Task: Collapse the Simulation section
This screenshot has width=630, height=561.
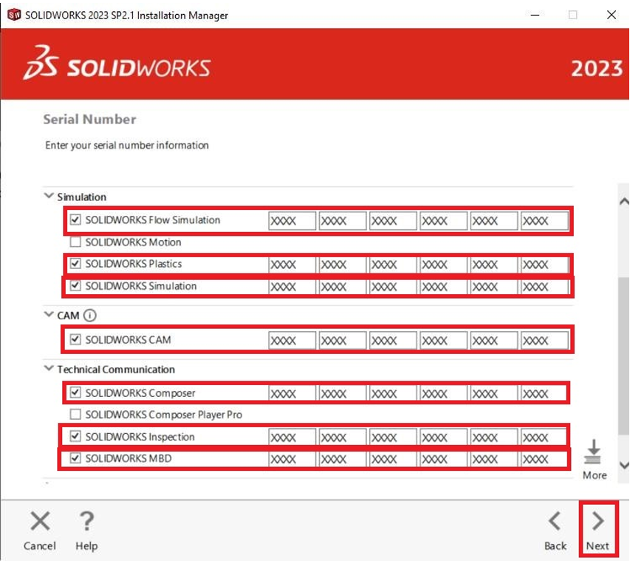Action: point(49,197)
